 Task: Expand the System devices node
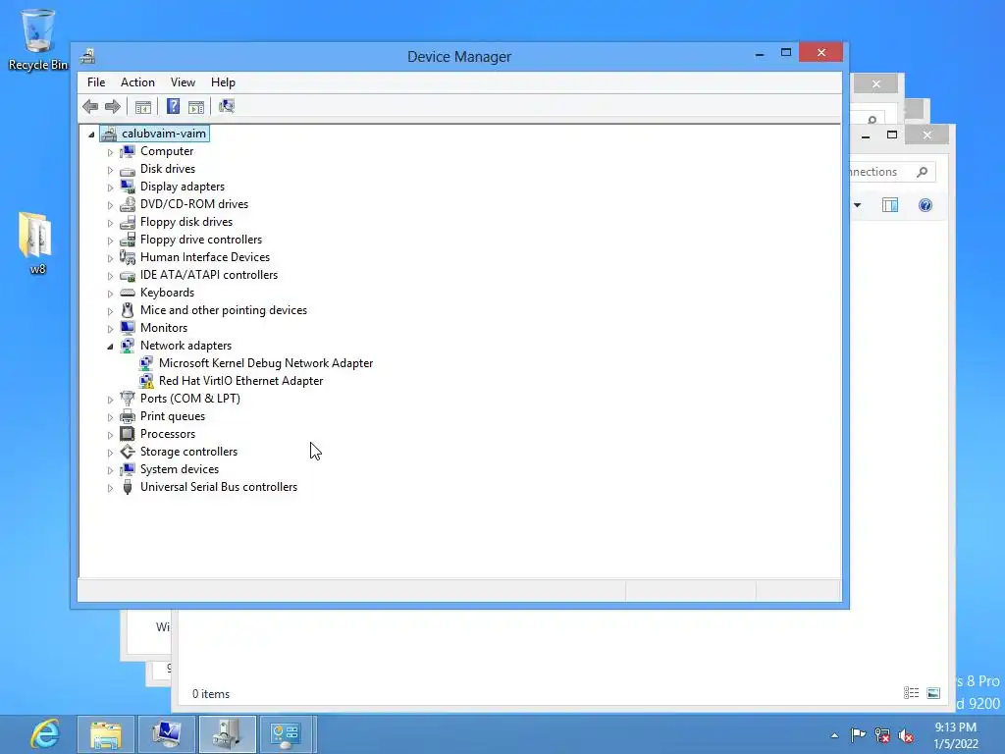(x=110, y=470)
